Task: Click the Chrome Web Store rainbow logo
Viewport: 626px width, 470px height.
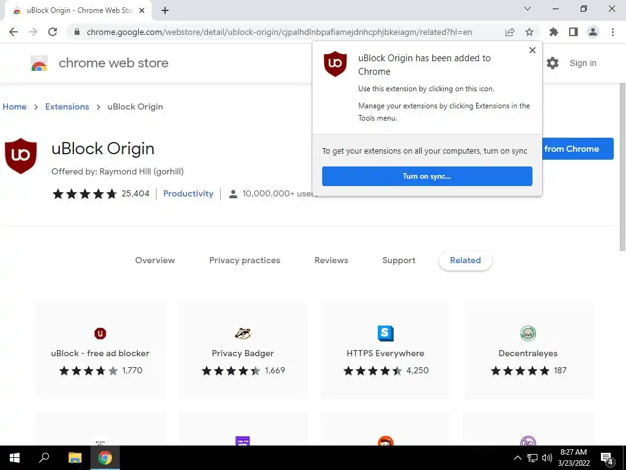Action: pos(39,63)
